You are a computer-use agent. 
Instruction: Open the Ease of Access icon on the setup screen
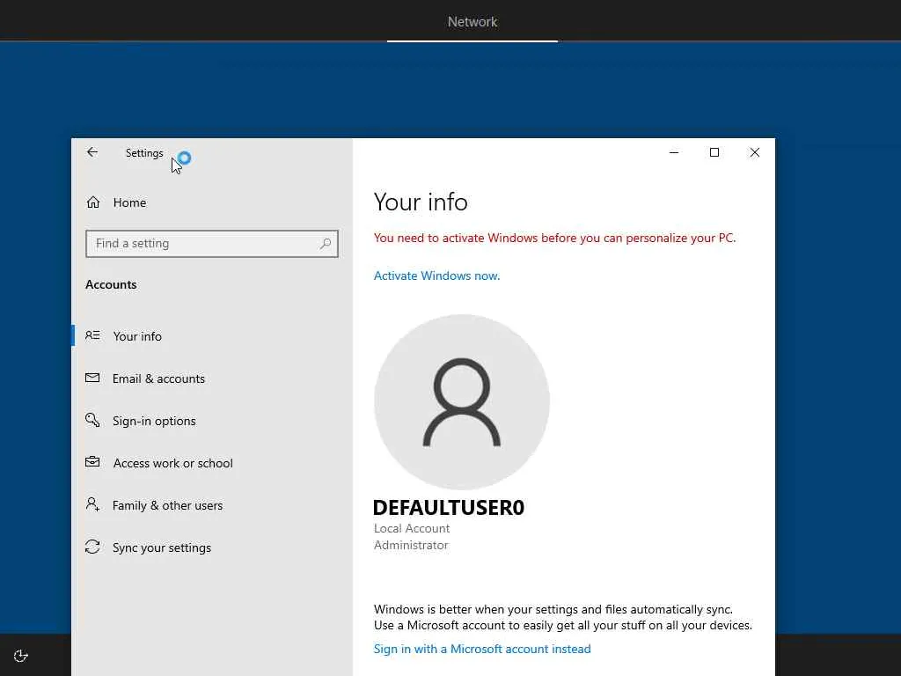click(x=21, y=656)
